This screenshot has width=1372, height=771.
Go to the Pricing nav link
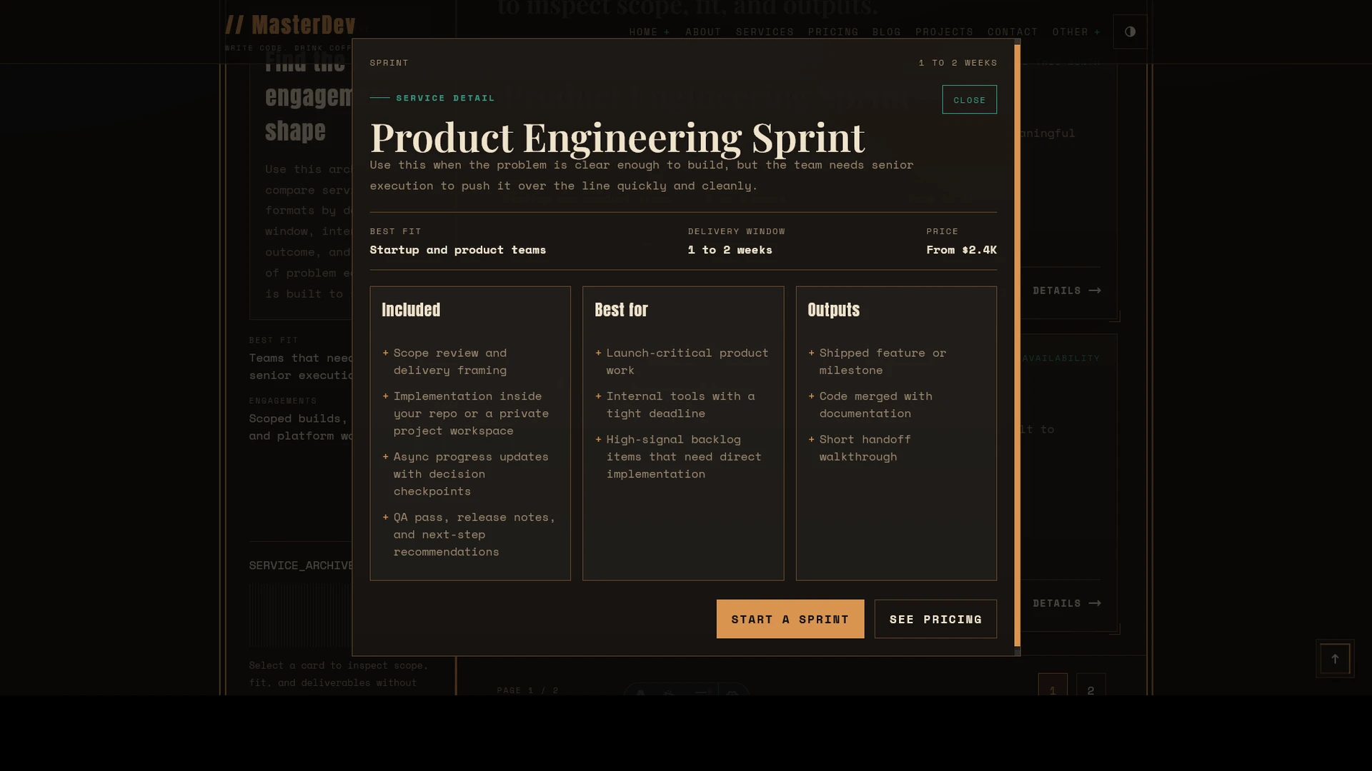click(833, 32)
